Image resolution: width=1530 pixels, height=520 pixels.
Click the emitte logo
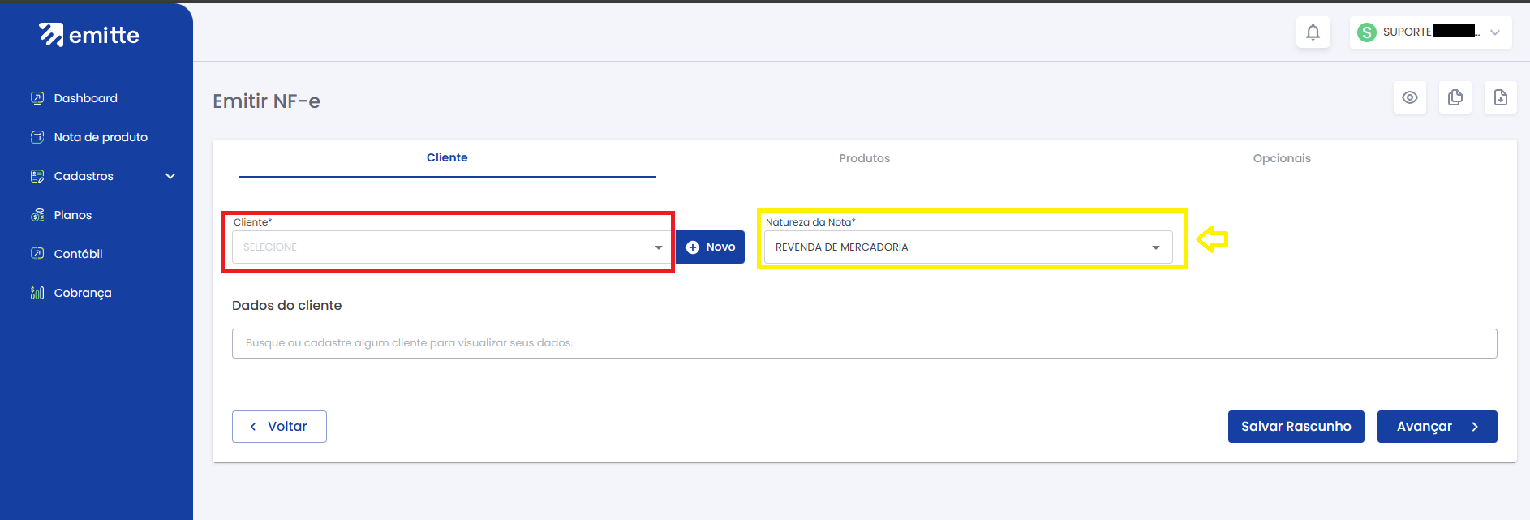point(89,35)
